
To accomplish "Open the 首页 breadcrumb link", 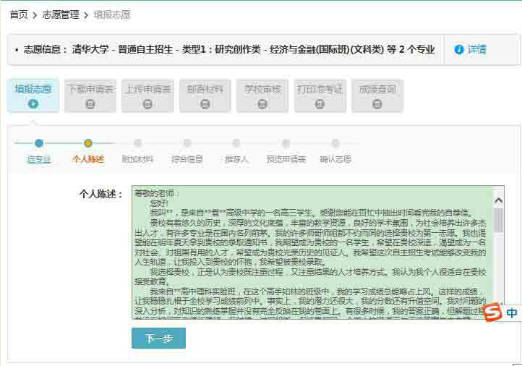I will [x=19, y=14].
